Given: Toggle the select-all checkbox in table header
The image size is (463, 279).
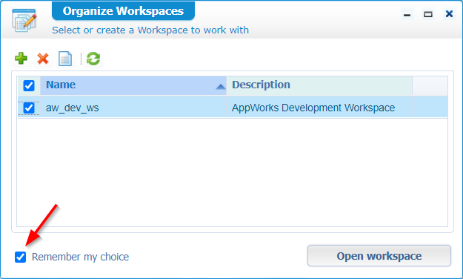Looking at the screenshot, I should pos(29,86).
